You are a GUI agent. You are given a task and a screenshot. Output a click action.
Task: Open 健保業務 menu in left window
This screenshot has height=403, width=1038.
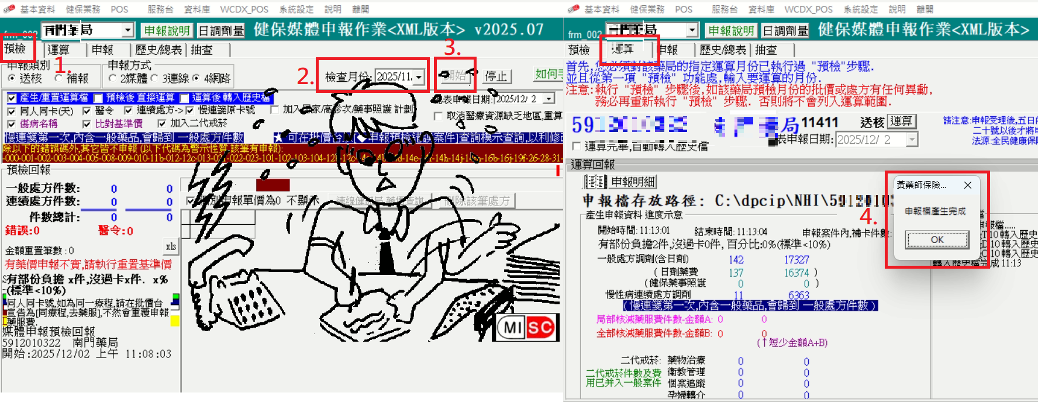point(83,9)
